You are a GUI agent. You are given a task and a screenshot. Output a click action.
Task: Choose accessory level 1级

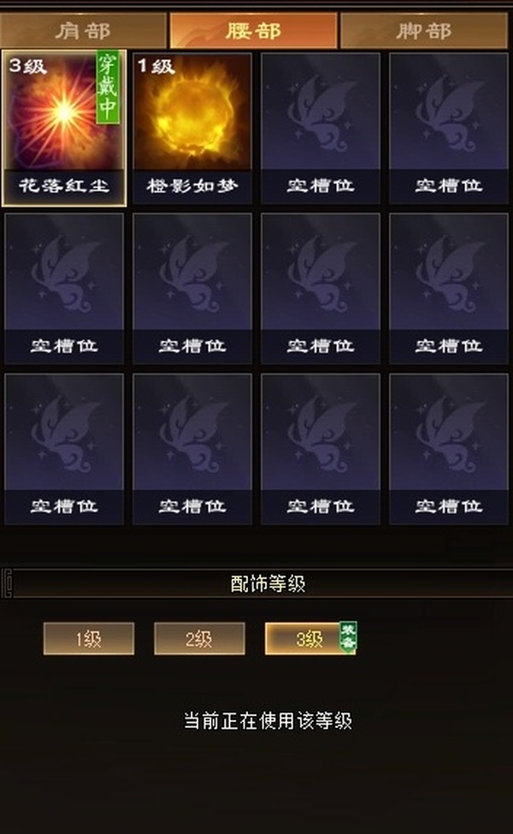click(x=89, y=638)
